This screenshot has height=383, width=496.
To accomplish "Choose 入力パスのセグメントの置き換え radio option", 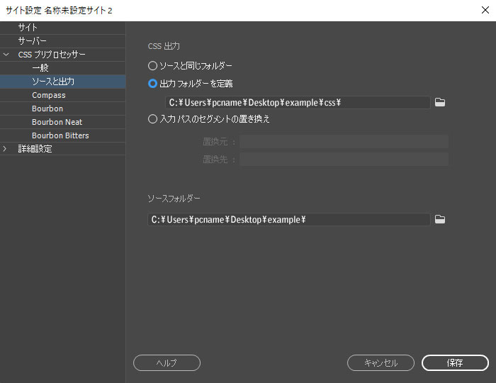I will [x=152, y=119].
